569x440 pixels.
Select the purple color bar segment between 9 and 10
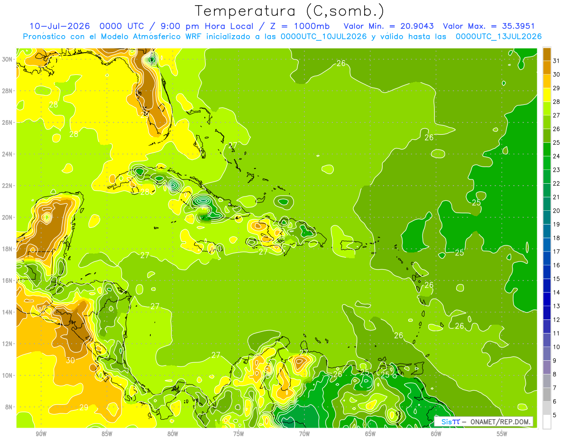coord(547,354)
